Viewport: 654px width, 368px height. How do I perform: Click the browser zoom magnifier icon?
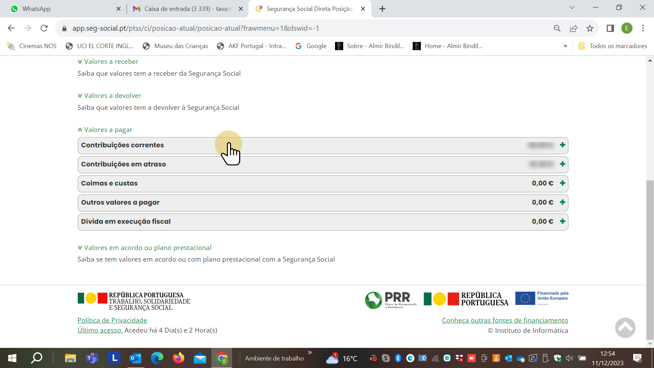point(557,28)
